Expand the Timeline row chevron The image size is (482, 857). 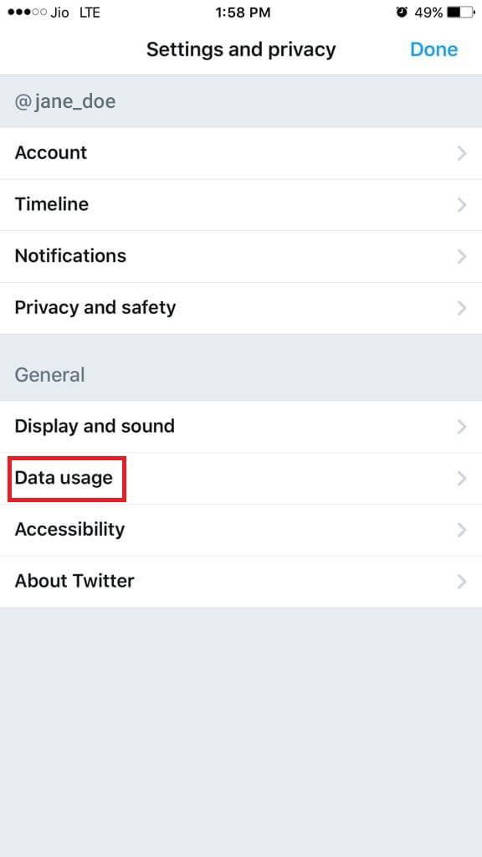(x=463, y=204)
